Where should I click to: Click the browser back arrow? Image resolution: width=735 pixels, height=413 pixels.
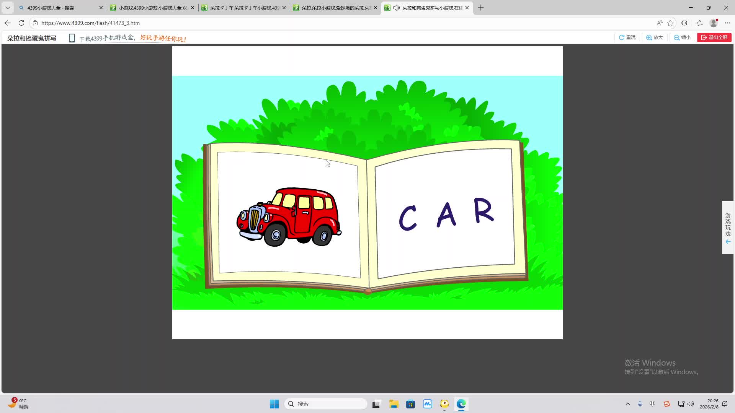click(8, 23)
